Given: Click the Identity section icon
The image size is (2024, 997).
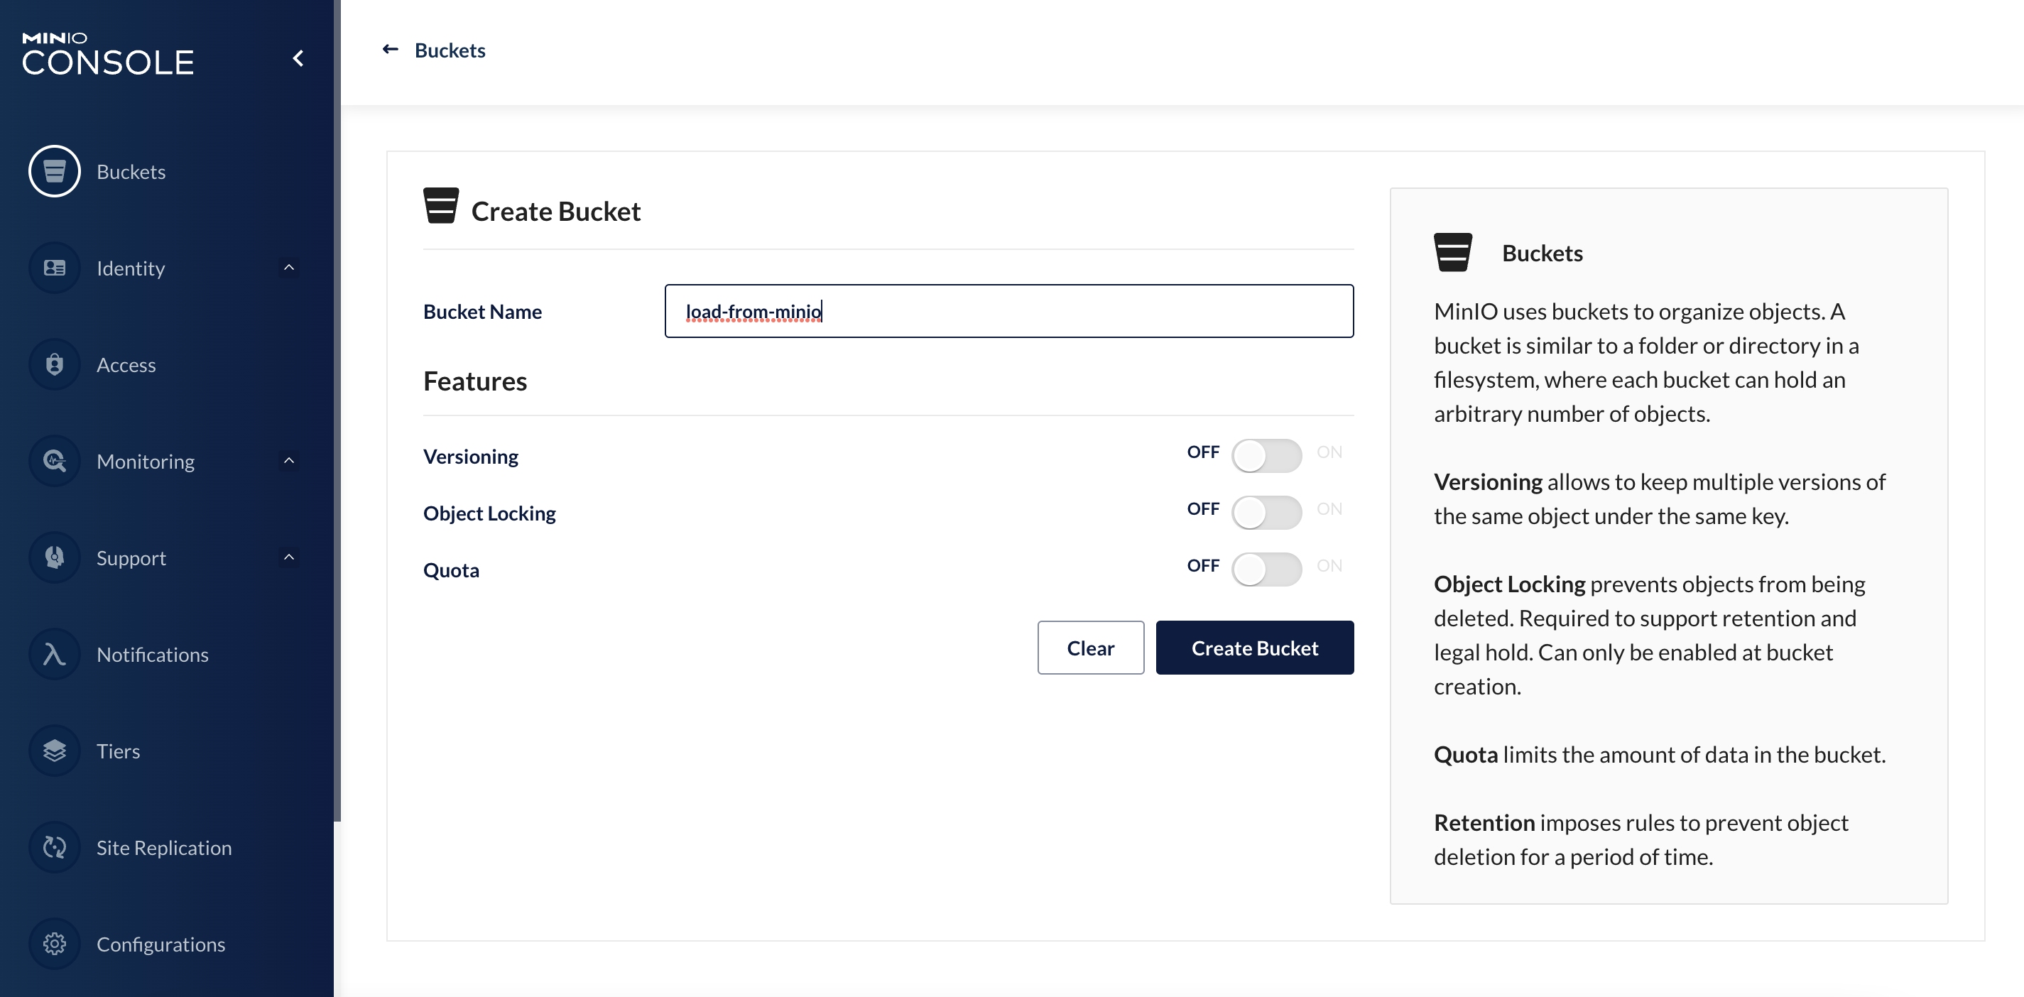Looking at the screenshot, I should click(53, 267).
